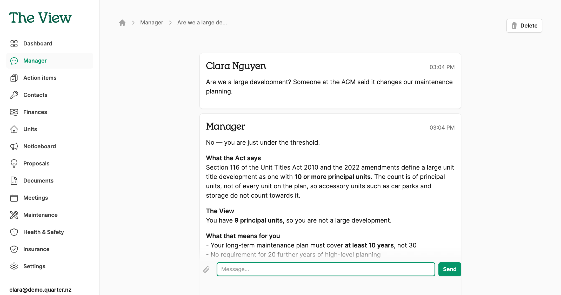Go to Meetings
This screenshot has width=561, height=295.
click(x=50, y=198)
